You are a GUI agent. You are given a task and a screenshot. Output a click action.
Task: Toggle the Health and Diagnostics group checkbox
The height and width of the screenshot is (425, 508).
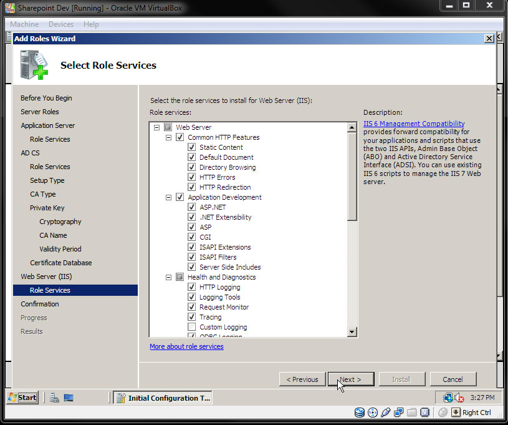pos(180,276)
